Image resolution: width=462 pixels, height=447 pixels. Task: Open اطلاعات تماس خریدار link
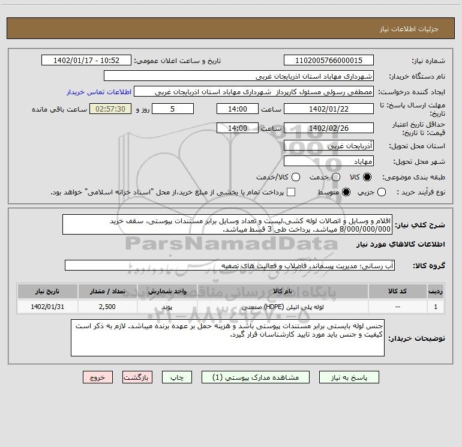coord(99,92)
